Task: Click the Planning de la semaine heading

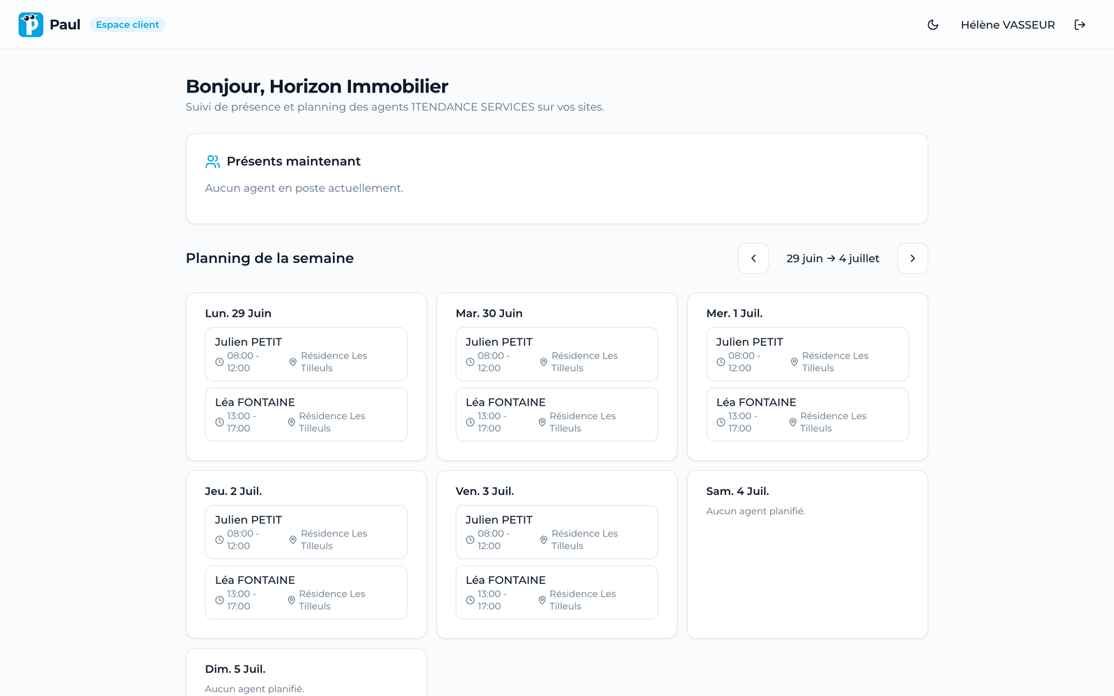Action: (269, 258)
